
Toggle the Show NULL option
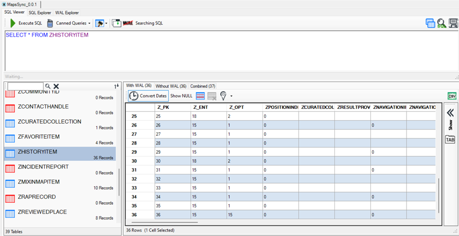point(181,96)
